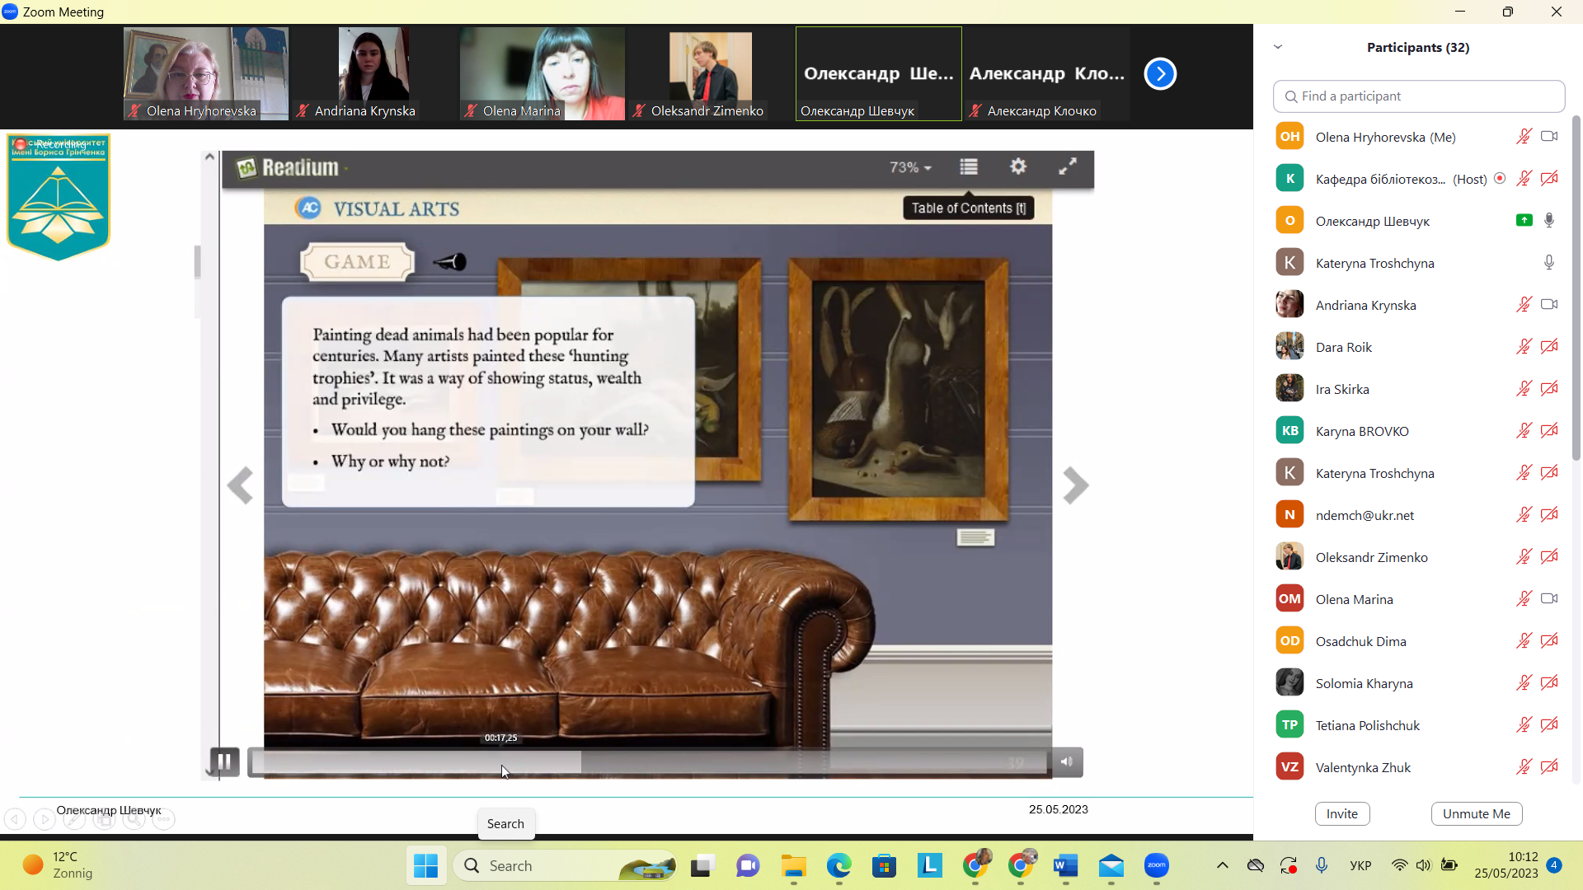
Task: Select Dara Roik in participants list
Action: click(x=1344, y=347)
